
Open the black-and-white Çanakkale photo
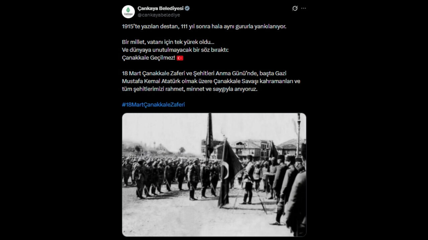pos(214,175)
